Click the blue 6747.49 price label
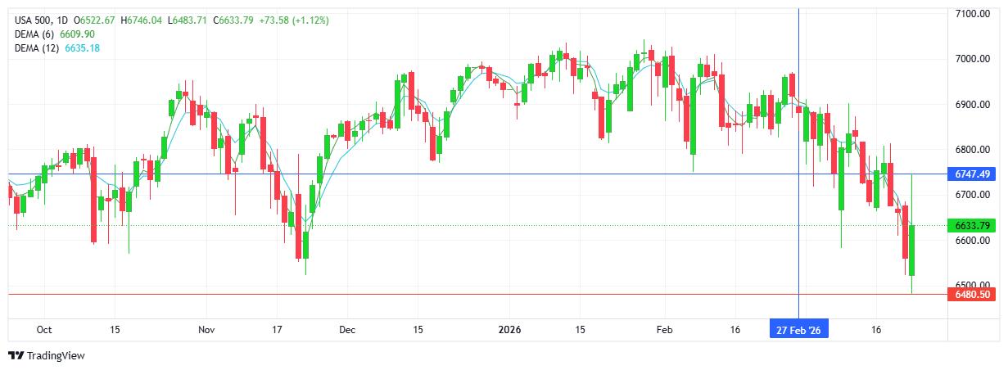The image size is (1008, 370). pyautogui.click(x=972, y=174)
